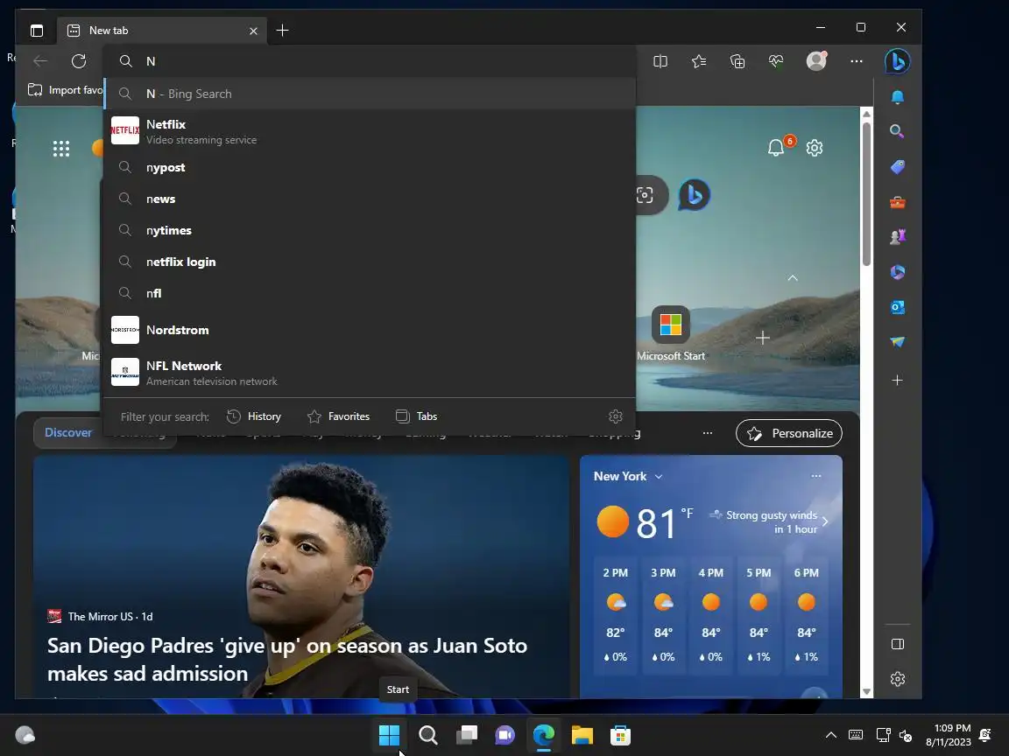Filter search by History
1009x756 pixels.
[254, 416]
